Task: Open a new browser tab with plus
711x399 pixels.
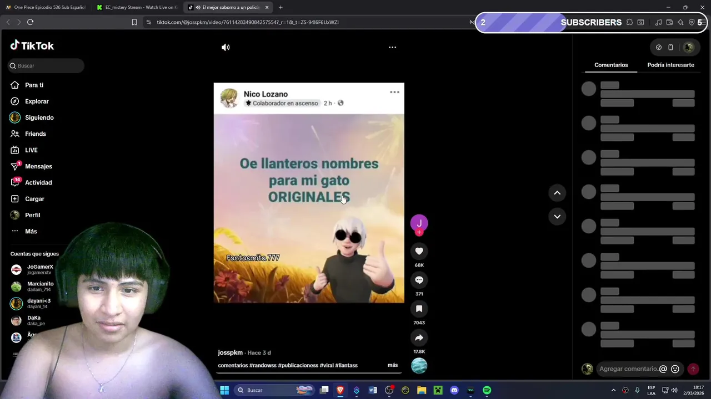Action: 281,7
